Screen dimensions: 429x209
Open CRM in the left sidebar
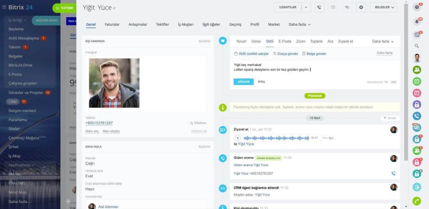(12, 102)
